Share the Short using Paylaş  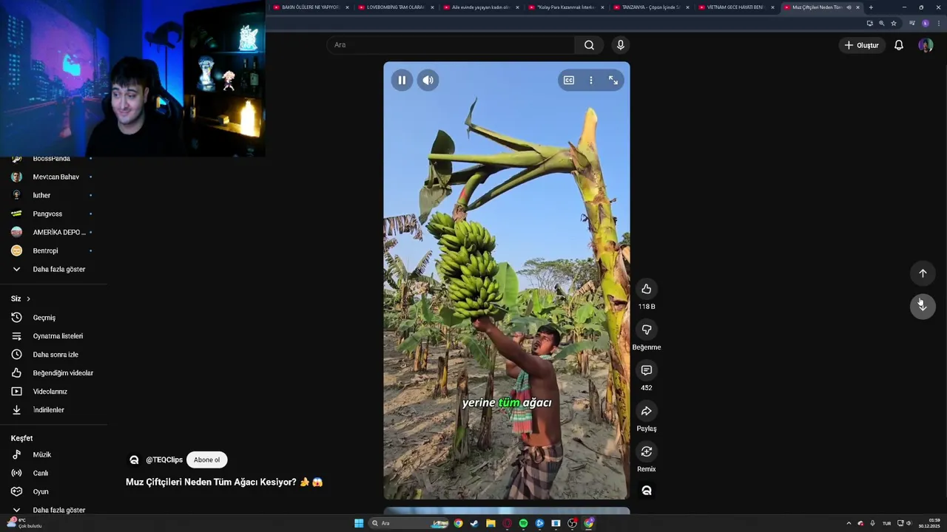coord(647,411)
